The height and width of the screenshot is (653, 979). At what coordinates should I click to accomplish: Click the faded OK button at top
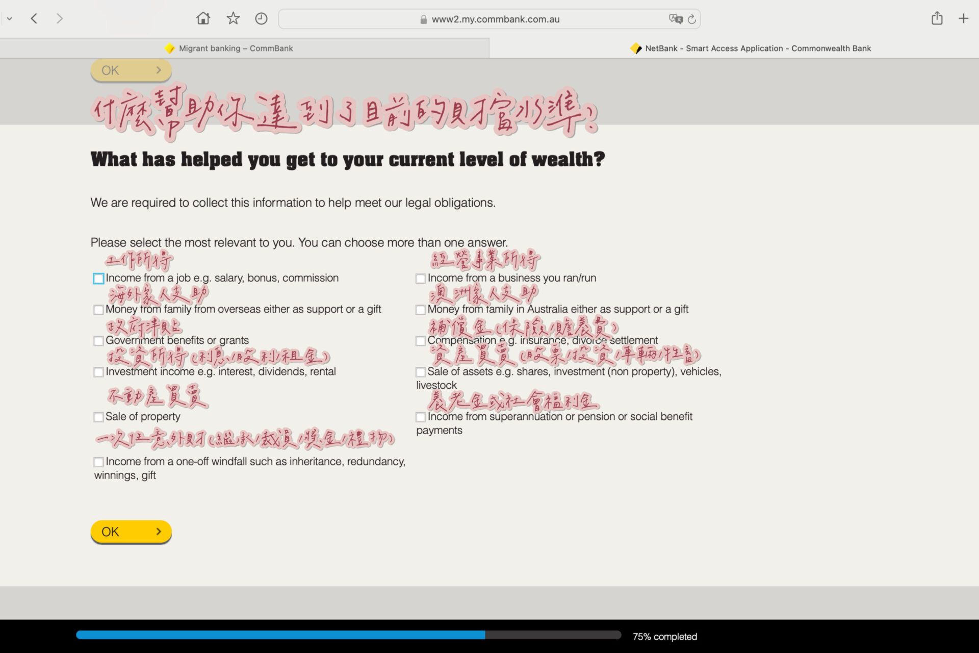point(131,70)
